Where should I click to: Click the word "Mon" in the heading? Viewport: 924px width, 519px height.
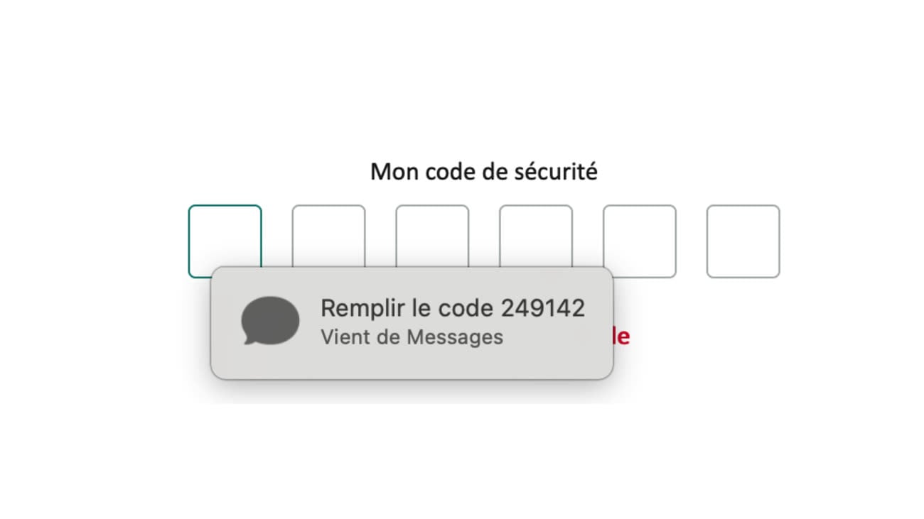tap(394, 172)
